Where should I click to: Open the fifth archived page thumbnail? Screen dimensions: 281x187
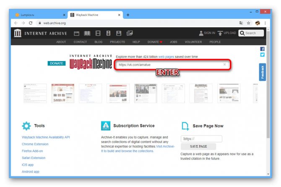(x=146, y=93)
